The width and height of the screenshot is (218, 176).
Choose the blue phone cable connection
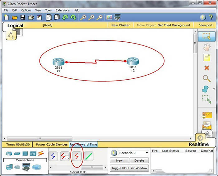pyautogui.click(x=53, y=156)
